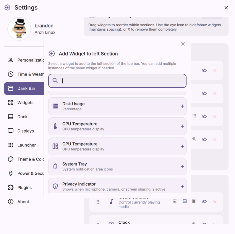The image size is (235, 234).
Task: Open the About page
Action: pos(23,202)
